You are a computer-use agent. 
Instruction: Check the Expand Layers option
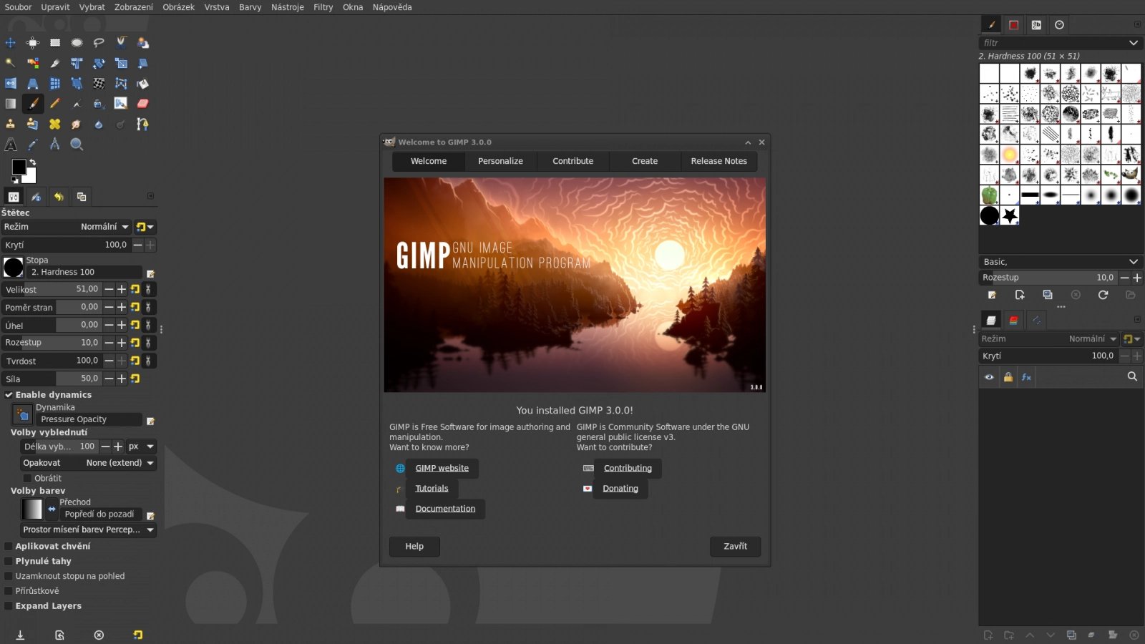pos(9,606)
